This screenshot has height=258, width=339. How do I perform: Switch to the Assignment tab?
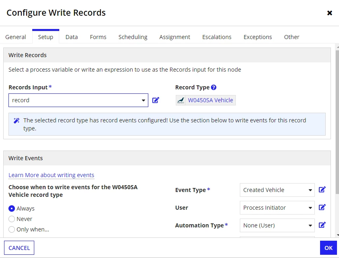(x=175, y=37)
